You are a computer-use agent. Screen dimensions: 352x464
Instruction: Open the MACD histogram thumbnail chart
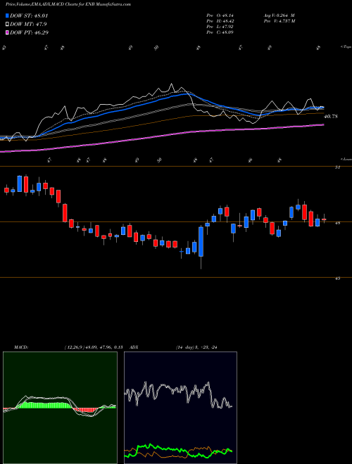[60, 408]
